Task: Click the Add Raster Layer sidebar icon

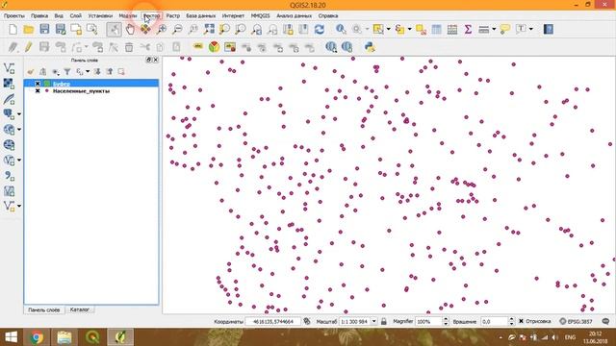Action: [9, 84]
